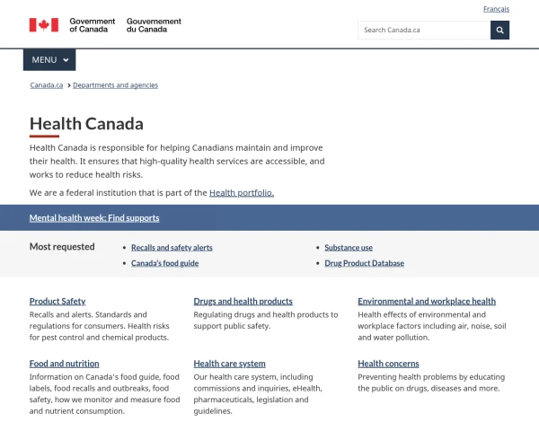The width and height of the screenshot is (539, 431).
Task: Open Canada's food guide link
Action: pos(164,263)
